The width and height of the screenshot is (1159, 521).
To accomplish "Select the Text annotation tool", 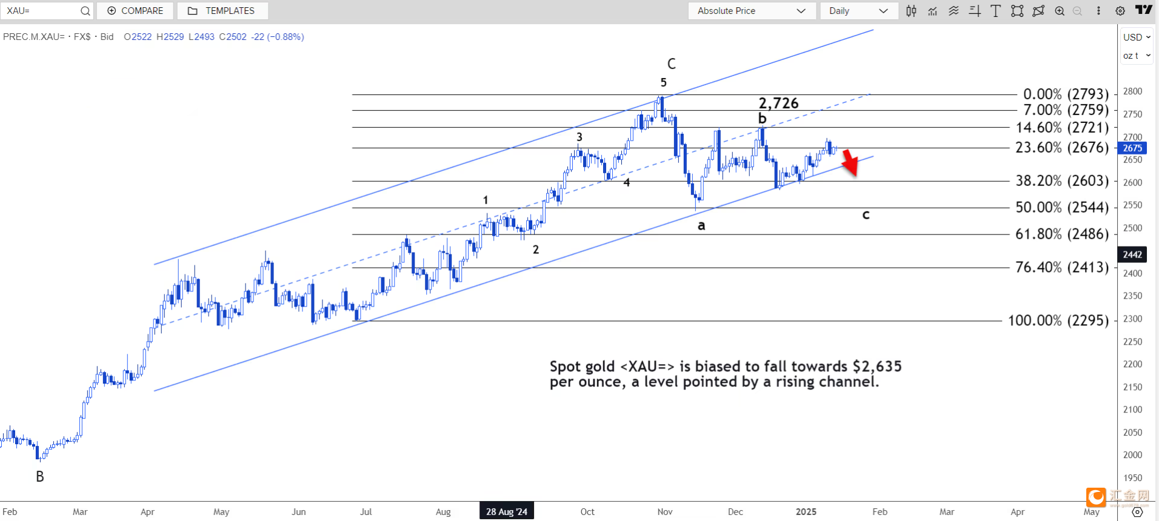I will point(995,11).
